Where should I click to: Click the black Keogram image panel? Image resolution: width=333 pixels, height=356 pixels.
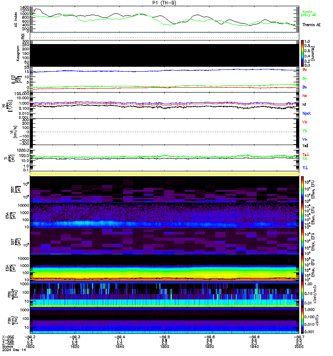164,55
